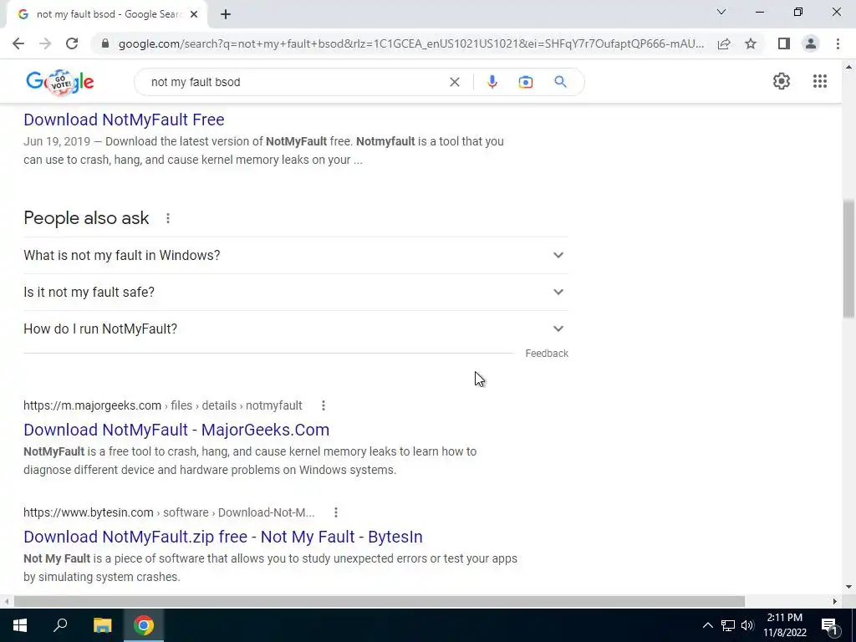Open the Windows Start menu
The image size is (856, 642).
pyautogui.click(x=20, y=625)
